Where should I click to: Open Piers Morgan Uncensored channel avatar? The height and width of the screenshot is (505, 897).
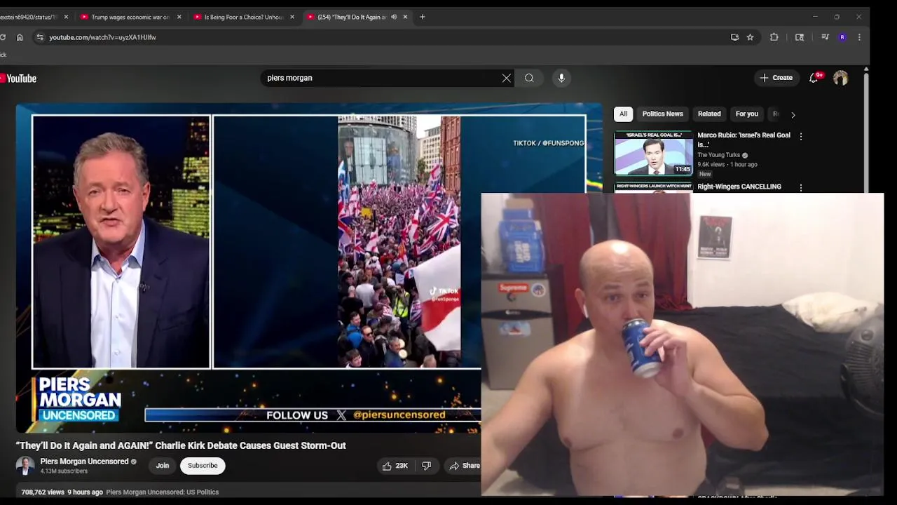pos(25,466)
